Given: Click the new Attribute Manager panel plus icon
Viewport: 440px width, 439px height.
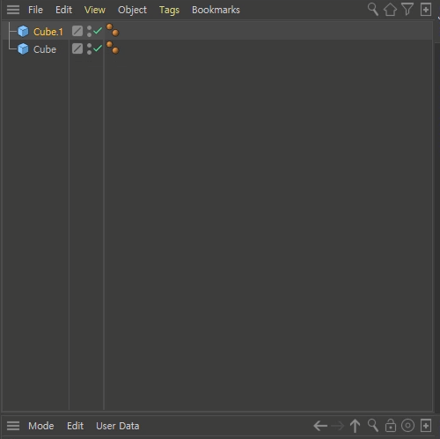Looking at the screenshot, I should [426, 426].
